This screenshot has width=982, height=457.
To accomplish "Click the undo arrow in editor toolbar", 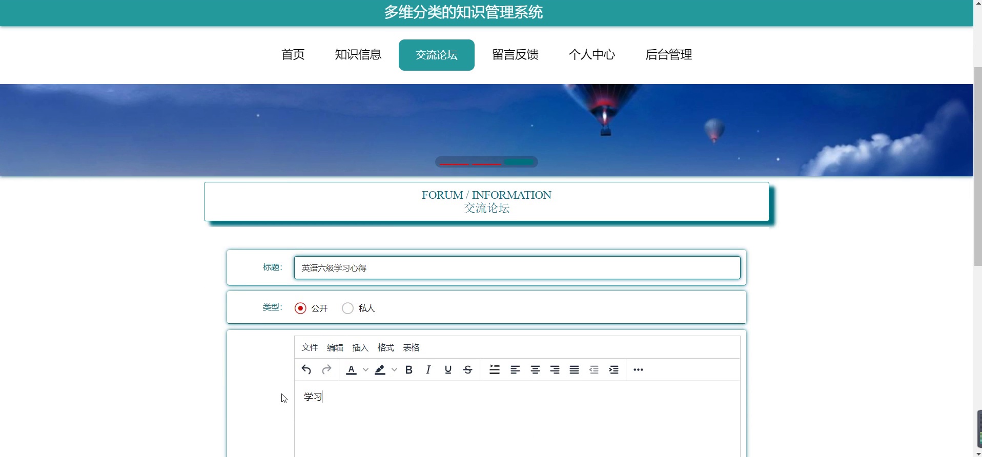I will click(x=306, y=369).
